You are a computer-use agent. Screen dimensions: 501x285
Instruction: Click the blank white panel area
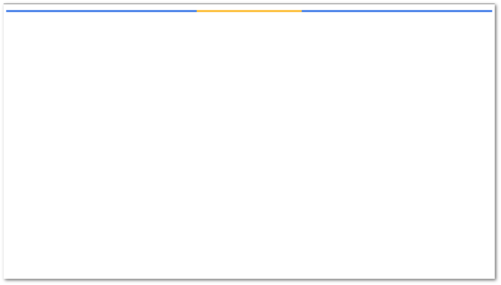(249, 145)
